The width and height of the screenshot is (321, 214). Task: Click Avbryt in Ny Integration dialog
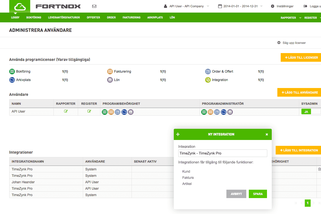(236, 194)
